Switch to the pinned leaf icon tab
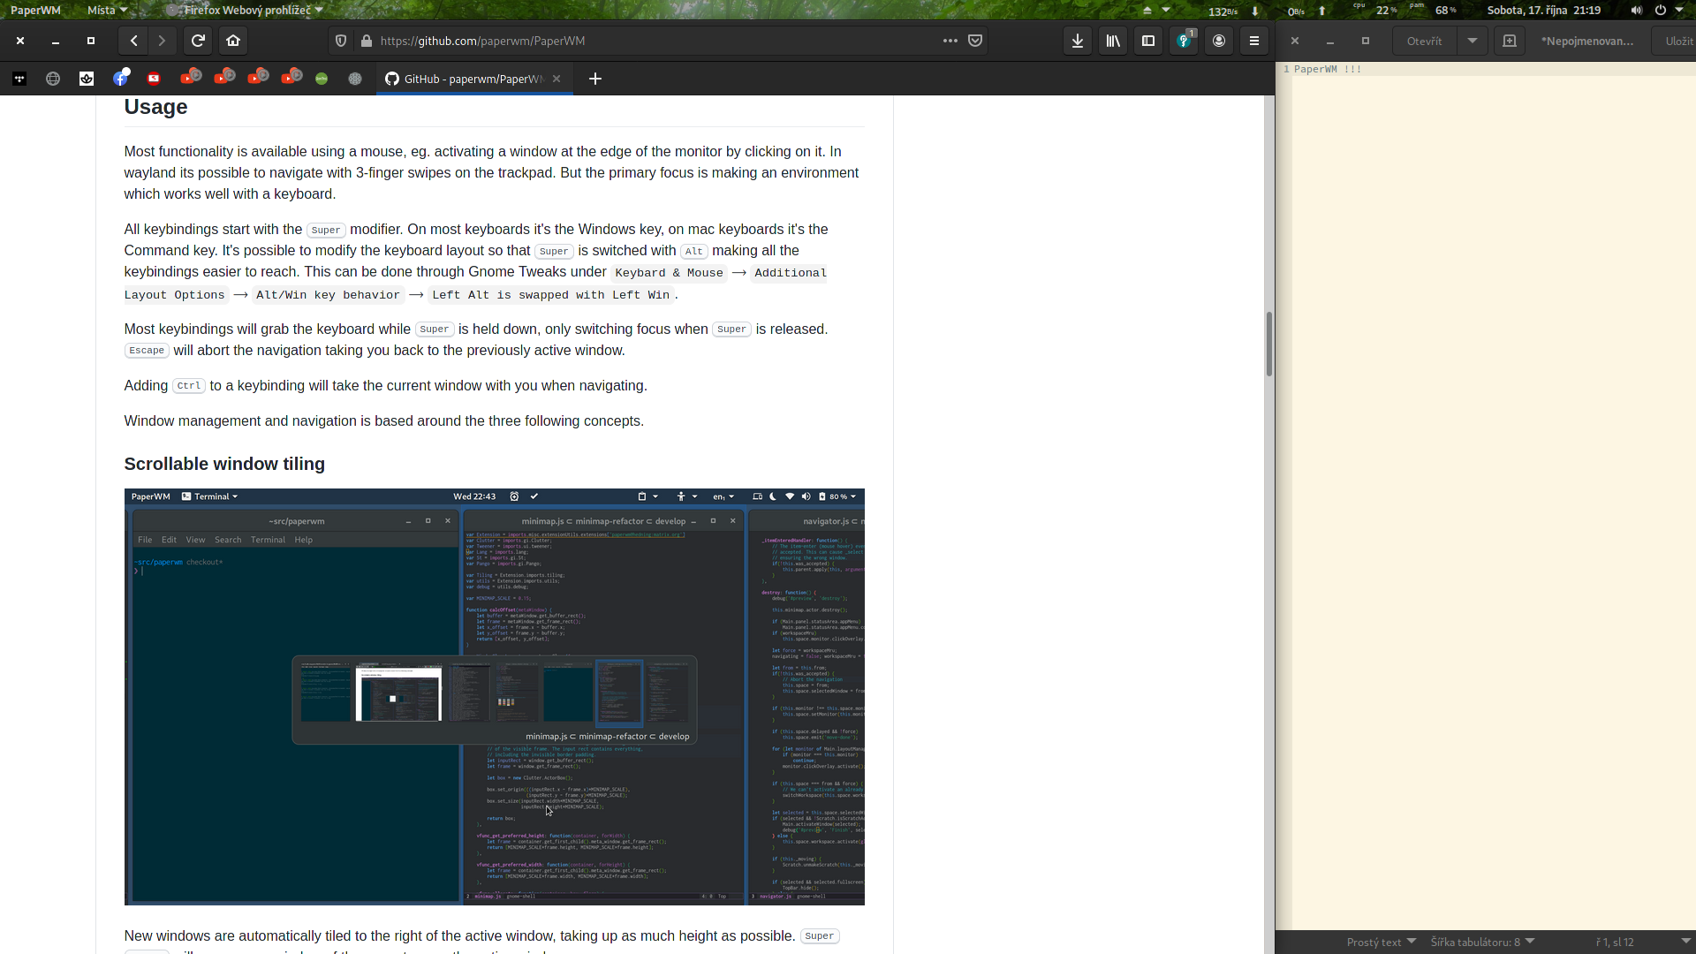This screenshot has width=1696, height=954. pos(87,79)
